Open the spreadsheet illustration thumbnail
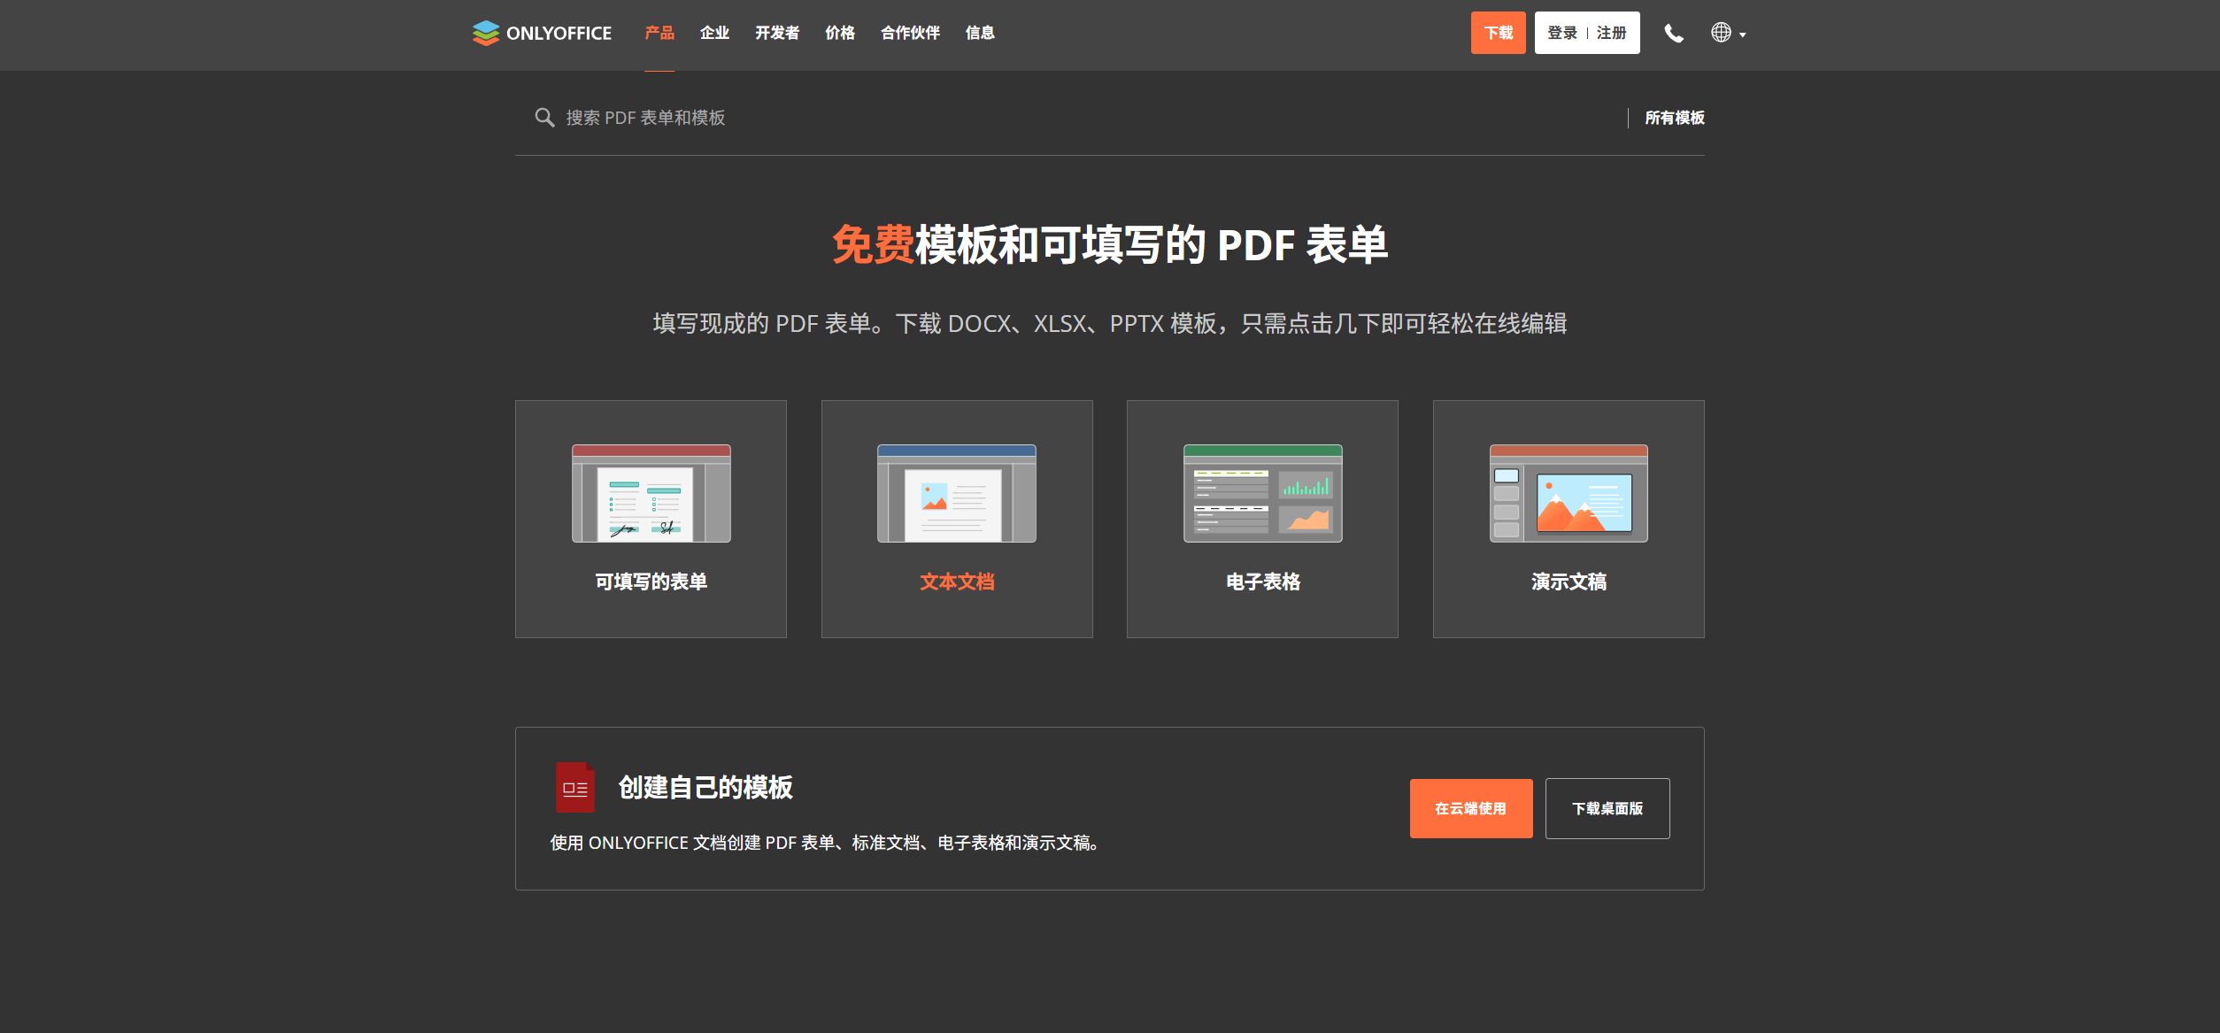This screenshot has width=2220, height=1033. click(x=1262, y=493)
